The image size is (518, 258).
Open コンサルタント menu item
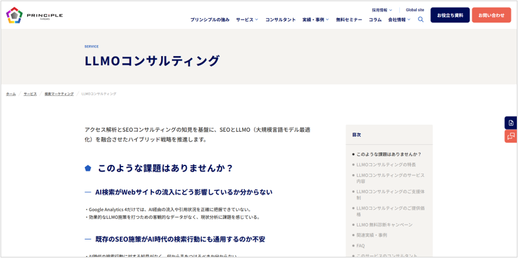point(281,20)
